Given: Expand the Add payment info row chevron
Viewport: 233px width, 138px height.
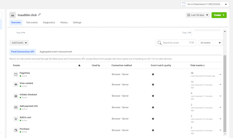Looking at the screenshot, I should point(220,107).
